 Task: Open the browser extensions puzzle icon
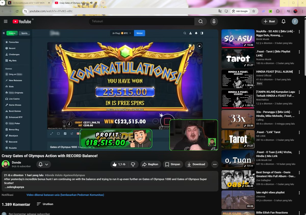(278, 11)
